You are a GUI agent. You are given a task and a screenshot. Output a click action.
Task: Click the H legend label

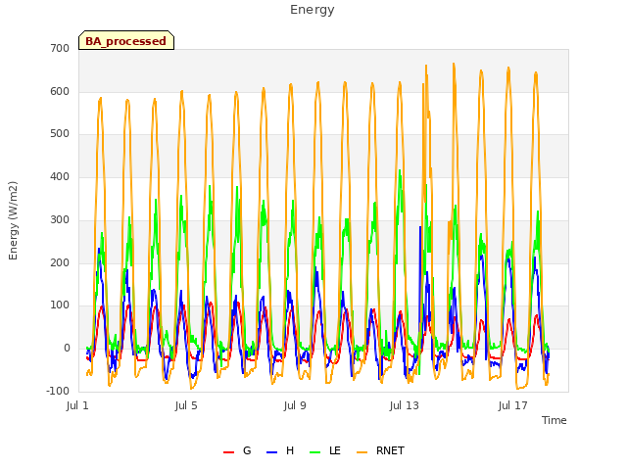[x=290, y=450]
